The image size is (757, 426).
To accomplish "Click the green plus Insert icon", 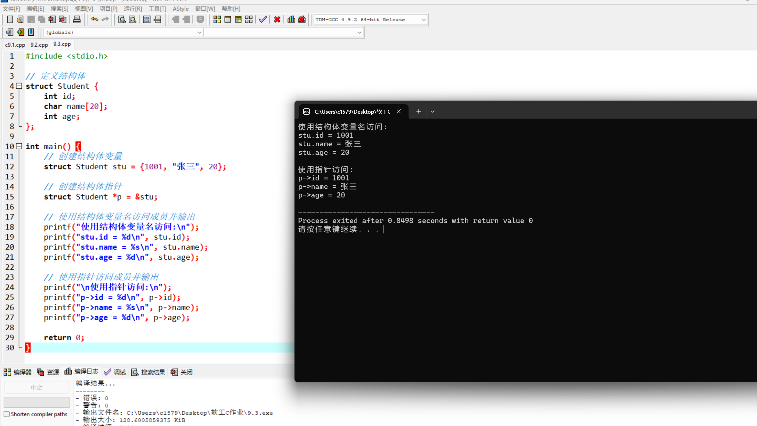I will point(20,32).
